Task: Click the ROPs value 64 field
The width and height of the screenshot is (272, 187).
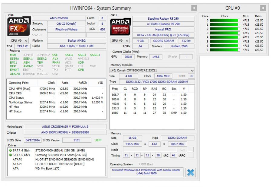Action: point(140,46)
